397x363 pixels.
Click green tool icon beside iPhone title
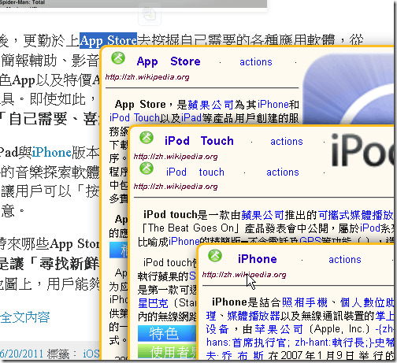click(x=215, y=256)
